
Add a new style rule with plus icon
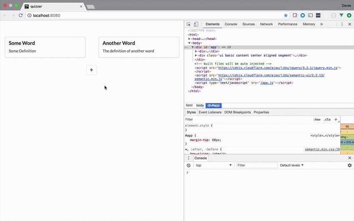[336, 119]
